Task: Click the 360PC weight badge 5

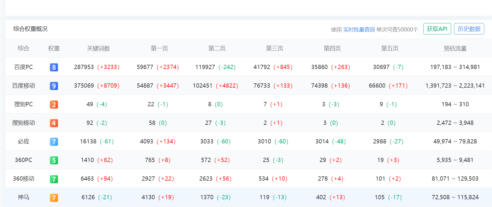Action: (54, 160)
